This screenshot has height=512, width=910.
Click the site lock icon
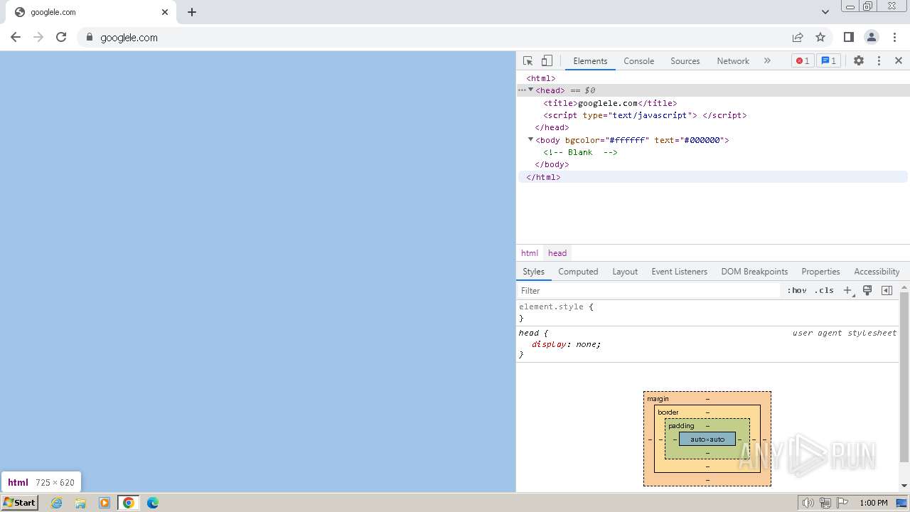coord(89,37)
